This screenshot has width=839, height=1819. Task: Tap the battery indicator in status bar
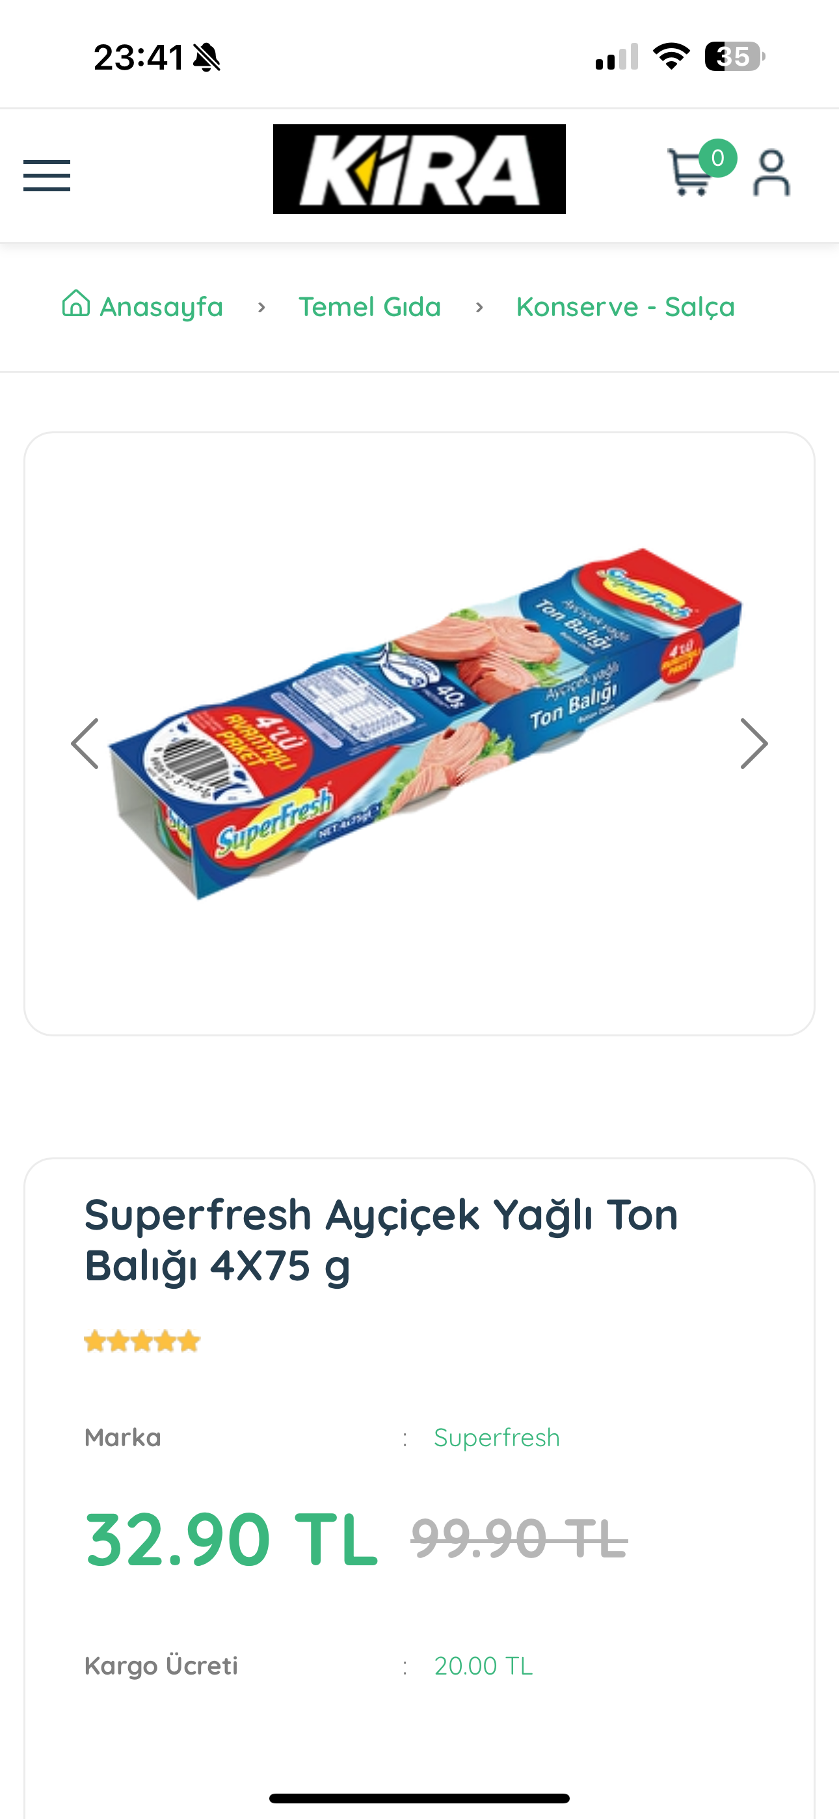tap(734, 57)
